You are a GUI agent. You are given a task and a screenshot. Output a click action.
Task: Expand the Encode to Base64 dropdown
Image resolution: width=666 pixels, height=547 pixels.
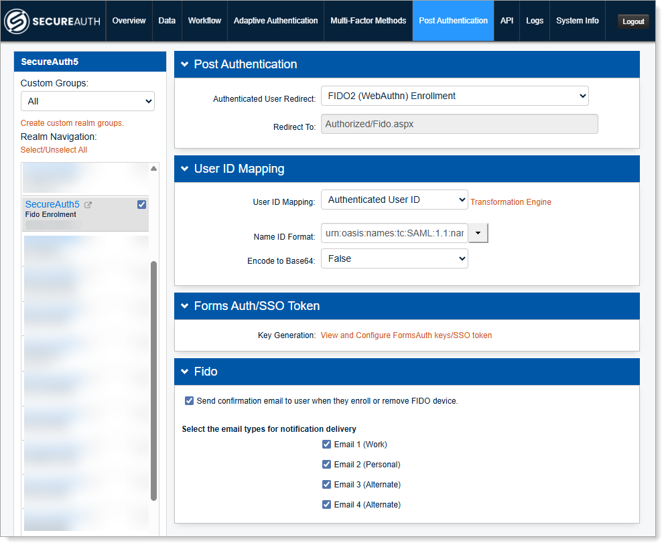tap(394, 259)
